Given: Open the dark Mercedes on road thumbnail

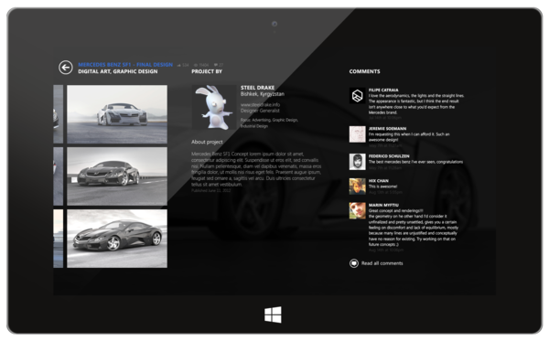Looking at the screenshot, I should coord(117,176).
